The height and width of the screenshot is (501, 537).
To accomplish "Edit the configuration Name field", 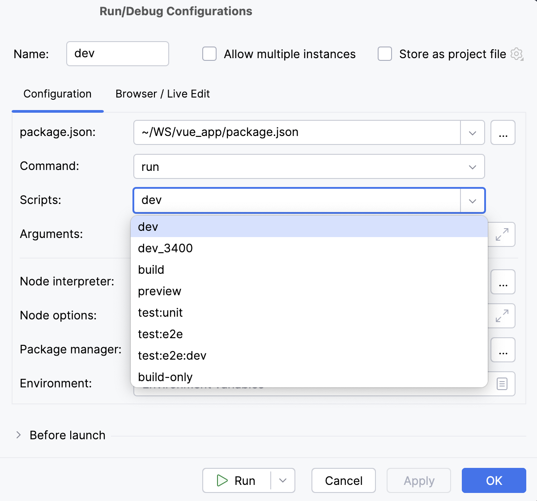I will click(117, 54).
